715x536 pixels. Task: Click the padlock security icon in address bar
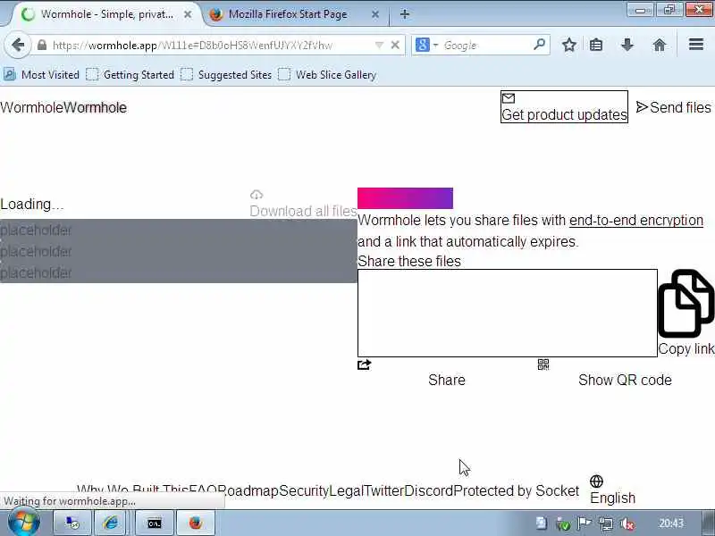(x=42, y=45)
